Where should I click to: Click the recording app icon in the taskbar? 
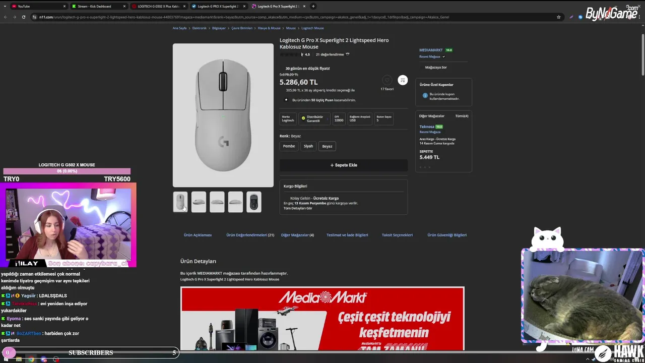click(x=56, y=359)
